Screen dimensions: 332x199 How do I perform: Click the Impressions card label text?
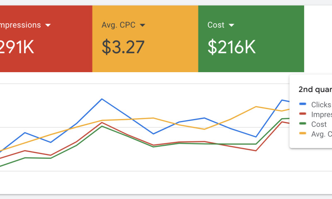coord(21,25)
